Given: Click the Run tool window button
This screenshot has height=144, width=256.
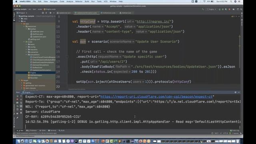Looking at the screenshot, I should point(20,131).
